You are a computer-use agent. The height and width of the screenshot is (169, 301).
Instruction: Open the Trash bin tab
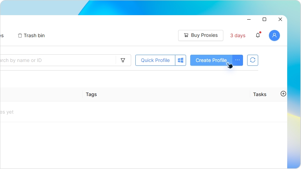pyautogui.click(x=31, y=35)
